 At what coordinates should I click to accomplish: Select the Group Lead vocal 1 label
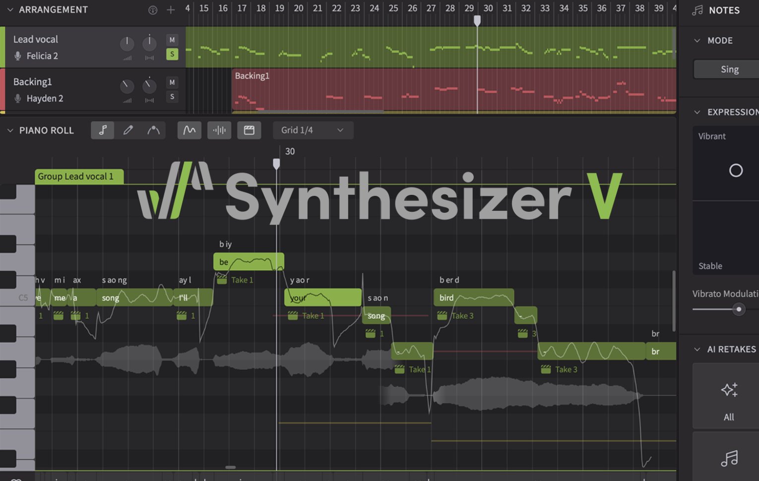(79, 177)
